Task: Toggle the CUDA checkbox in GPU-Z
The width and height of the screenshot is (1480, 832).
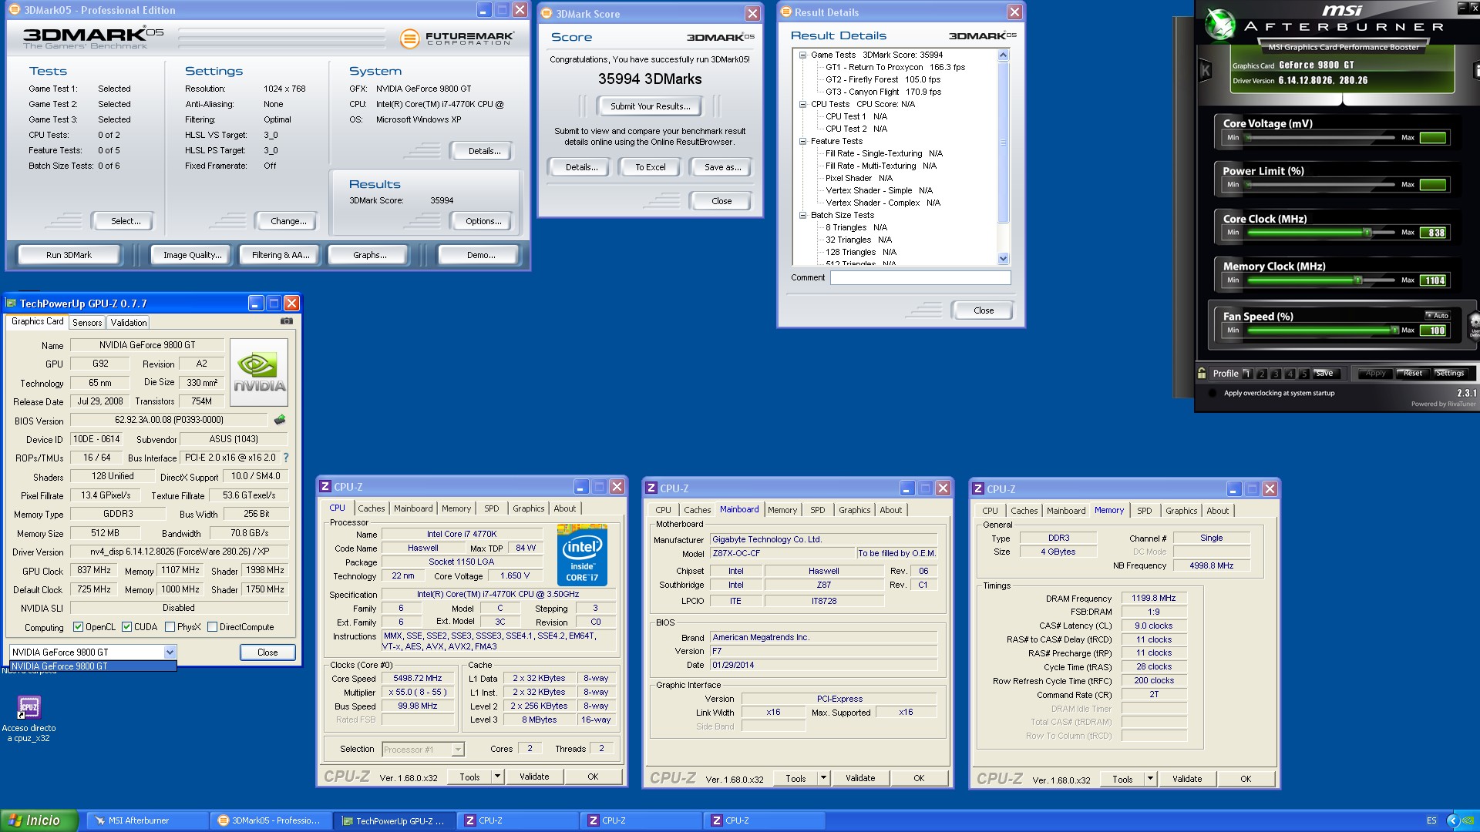Action: (x=127, y=627)
